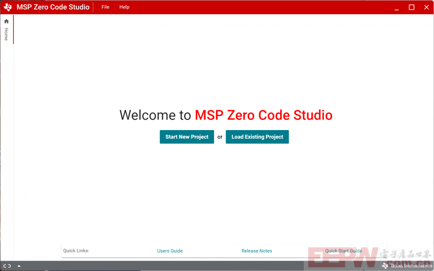
Task: Open the Release Notes link
Action: click(256, 251)
